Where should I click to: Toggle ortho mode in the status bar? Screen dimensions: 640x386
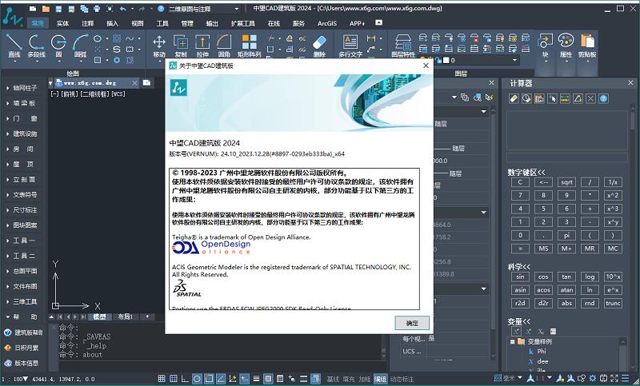pyautogui.click(x=186, y=379)
